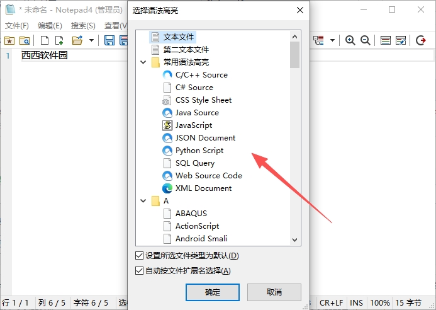The width and height of the screenshot is (436, 310).
Task: Click the scheme list scrollbar thumb
Action: pos(294,55)
